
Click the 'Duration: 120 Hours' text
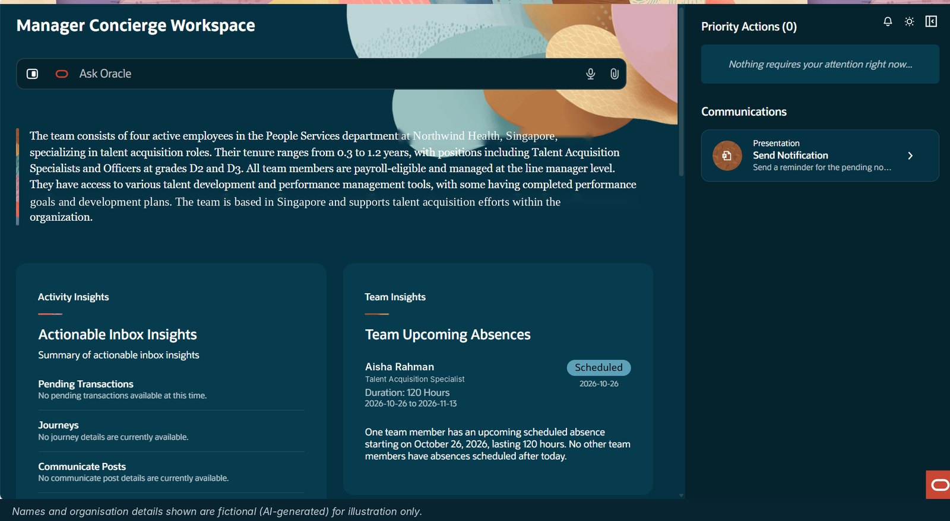click(x=407, y=392)
